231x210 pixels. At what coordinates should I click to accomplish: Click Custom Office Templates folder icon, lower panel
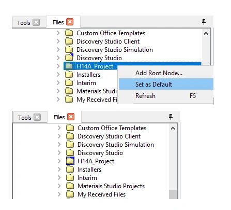(70, 128)
